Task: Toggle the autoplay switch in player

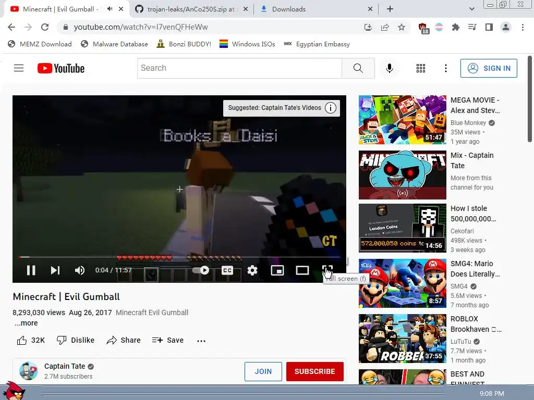Action: pos(201,270)
